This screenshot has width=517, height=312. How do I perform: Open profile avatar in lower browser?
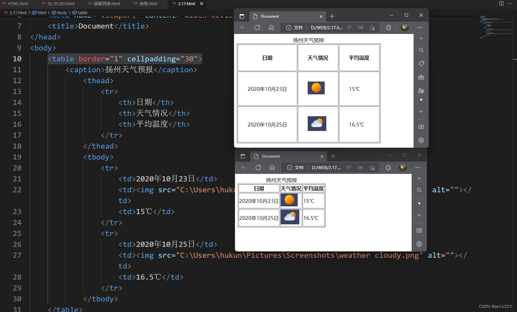coord(403,167)
